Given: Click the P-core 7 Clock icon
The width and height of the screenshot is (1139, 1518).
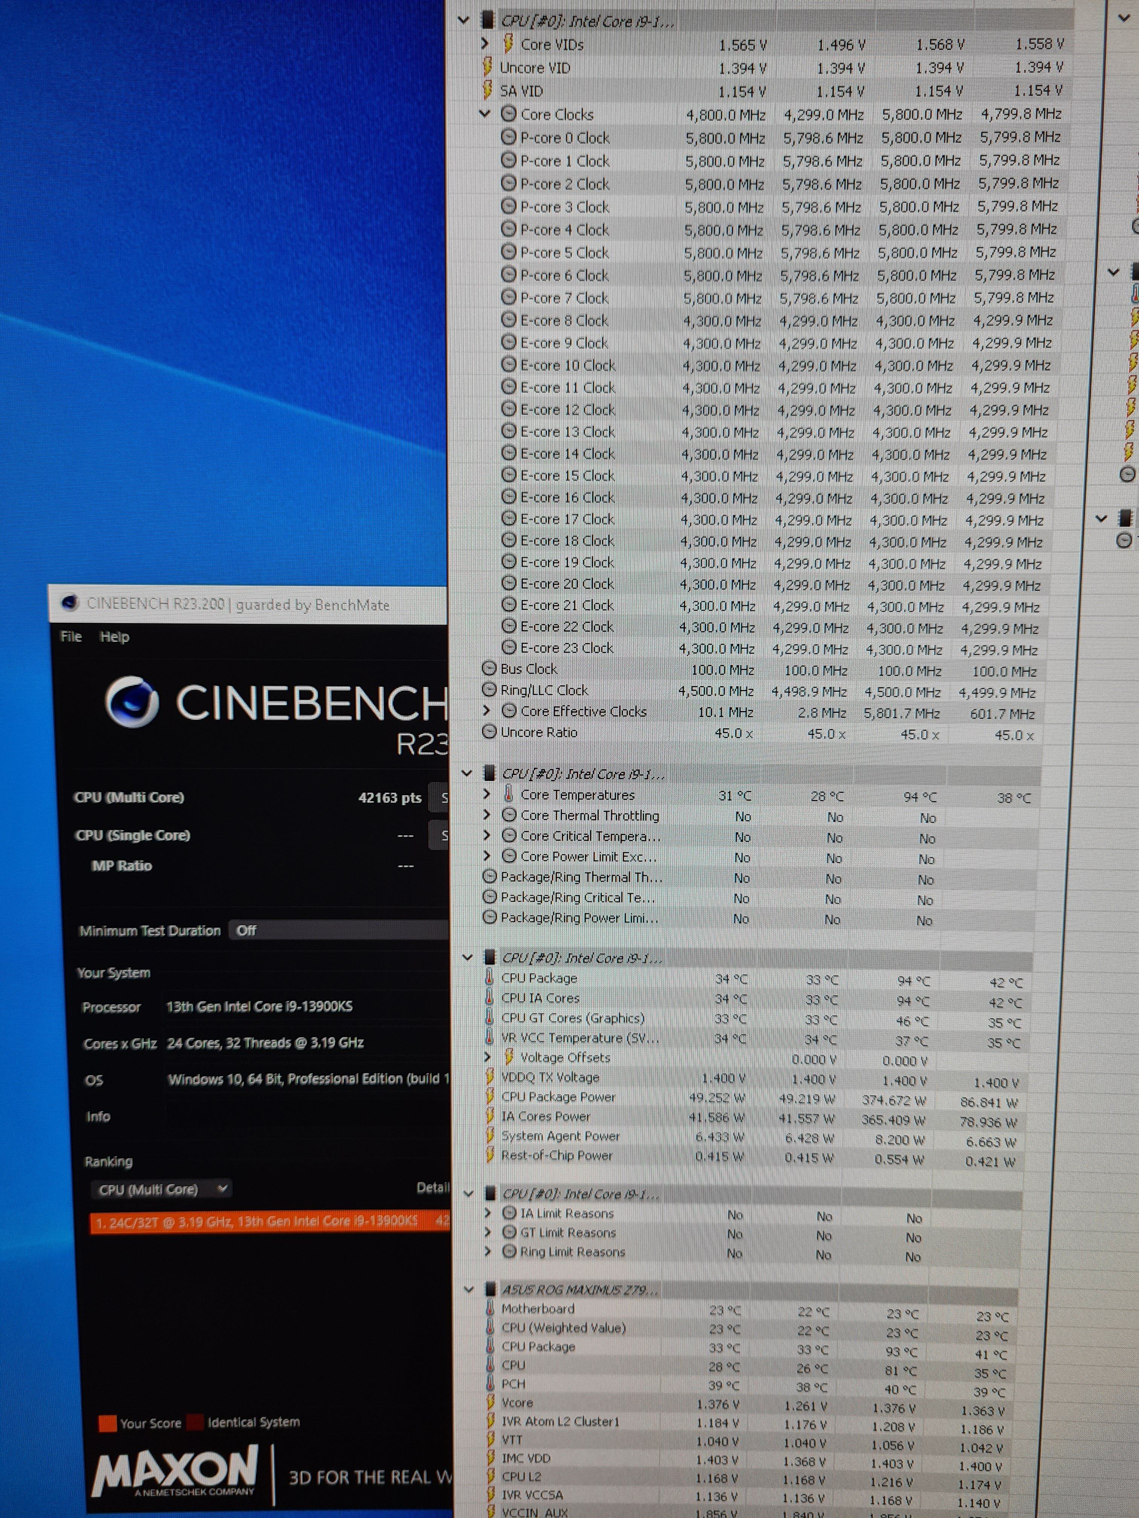Looking at the screenshot, I should [x=509, y=296].
